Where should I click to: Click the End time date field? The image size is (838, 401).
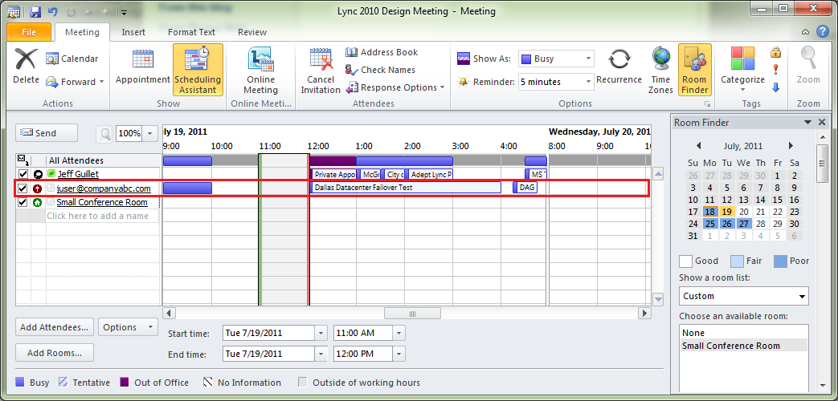269,354
